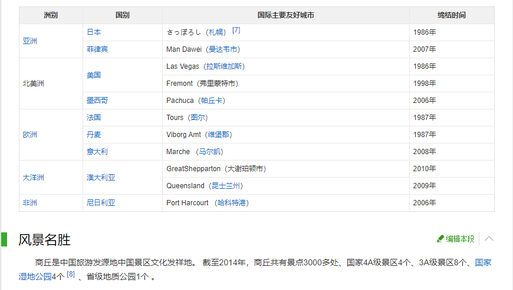
Task: Open the 大洋洲 continent link
Action: (33, 178)
